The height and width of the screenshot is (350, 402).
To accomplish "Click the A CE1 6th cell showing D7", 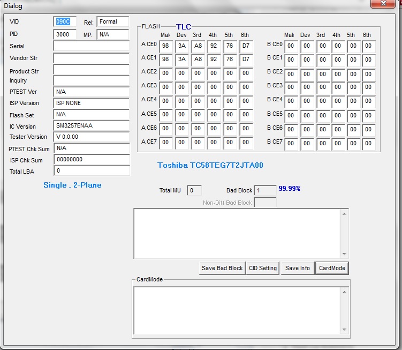I will point(246,60).
